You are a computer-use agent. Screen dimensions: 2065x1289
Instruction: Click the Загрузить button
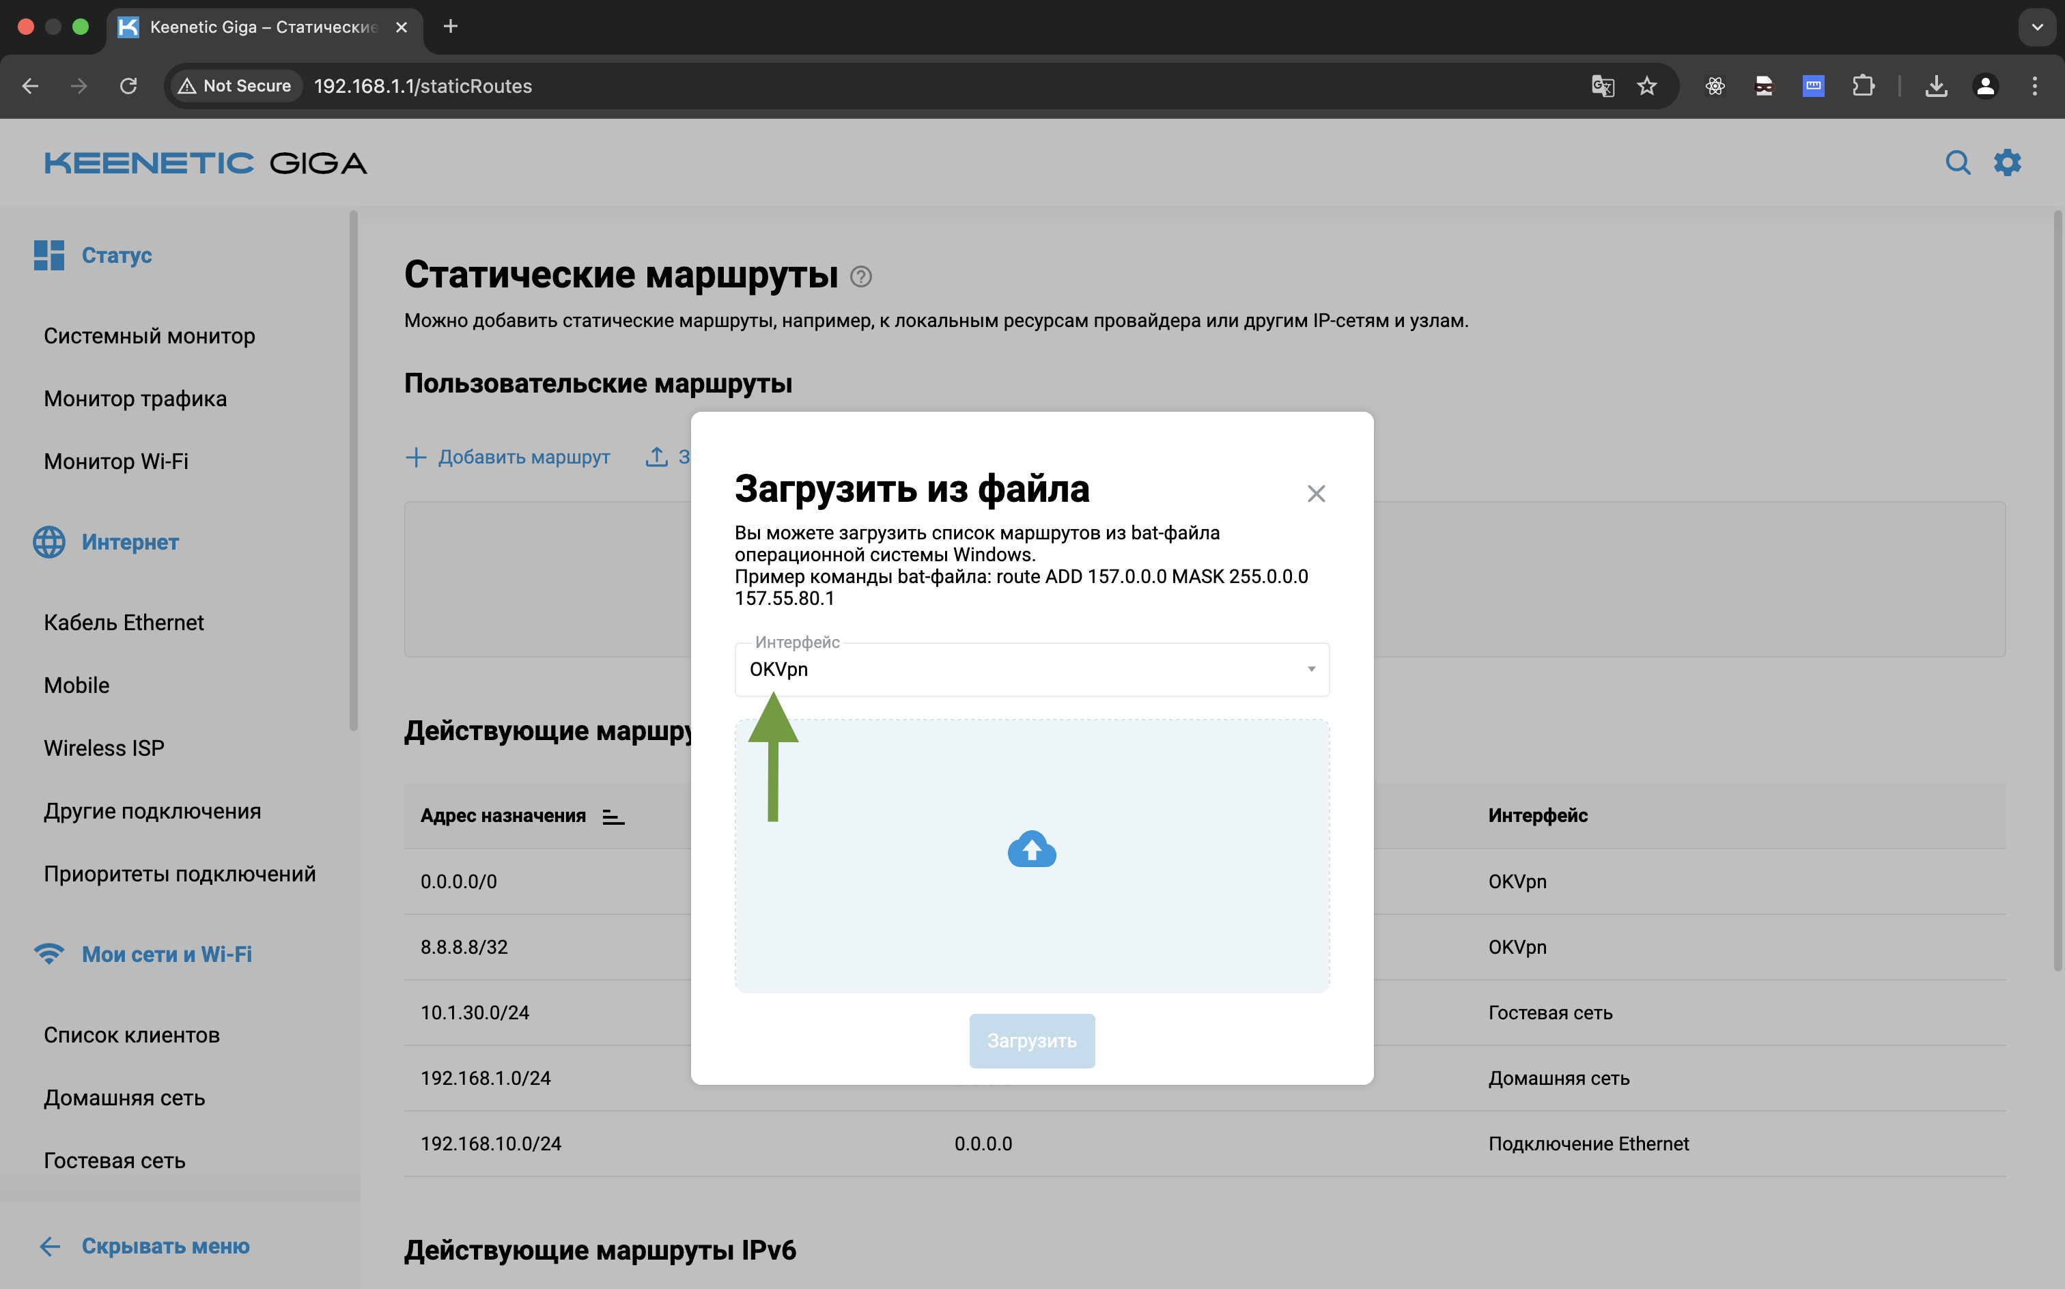click(x=1032, y=1041)
